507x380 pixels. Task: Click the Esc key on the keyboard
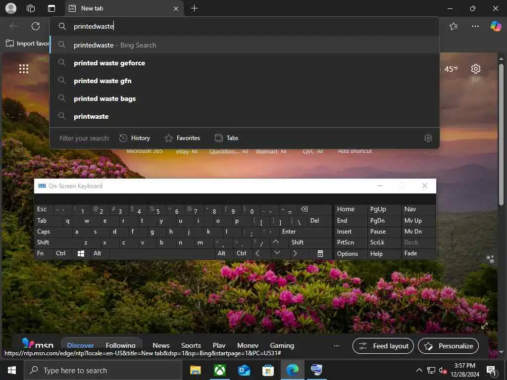[x=44, y=209]
